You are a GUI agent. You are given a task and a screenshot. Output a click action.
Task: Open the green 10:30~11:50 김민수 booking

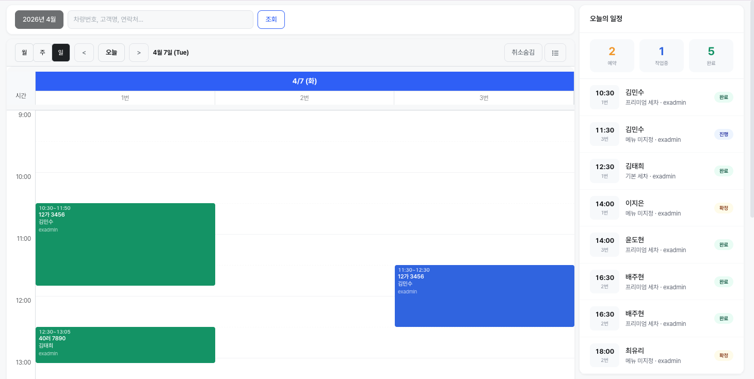pos(125,244)
